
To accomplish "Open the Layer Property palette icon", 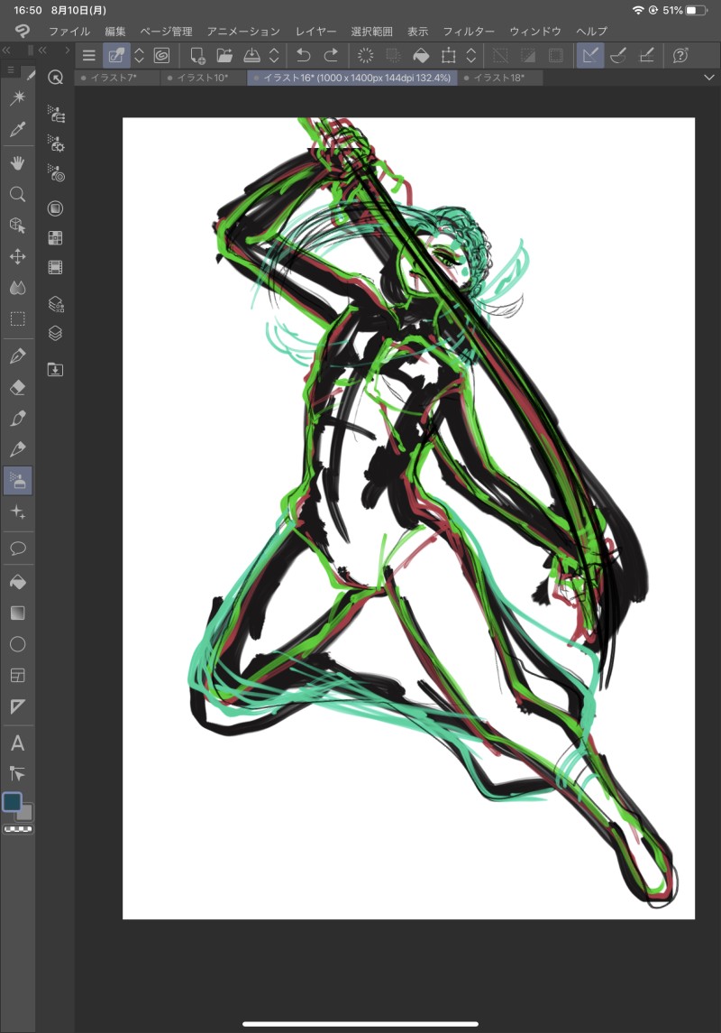I will click(x=56, y=304).
